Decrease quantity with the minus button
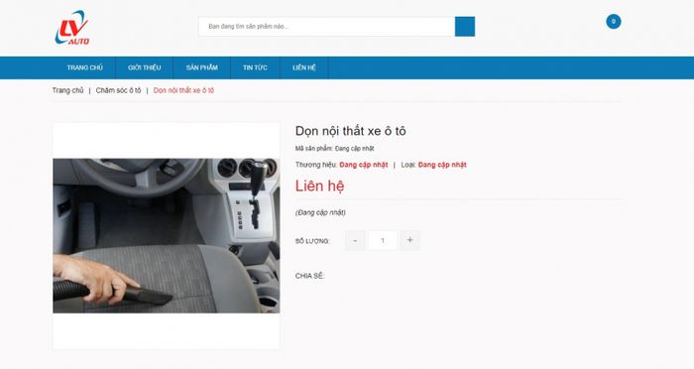 [x=355, y=240]
